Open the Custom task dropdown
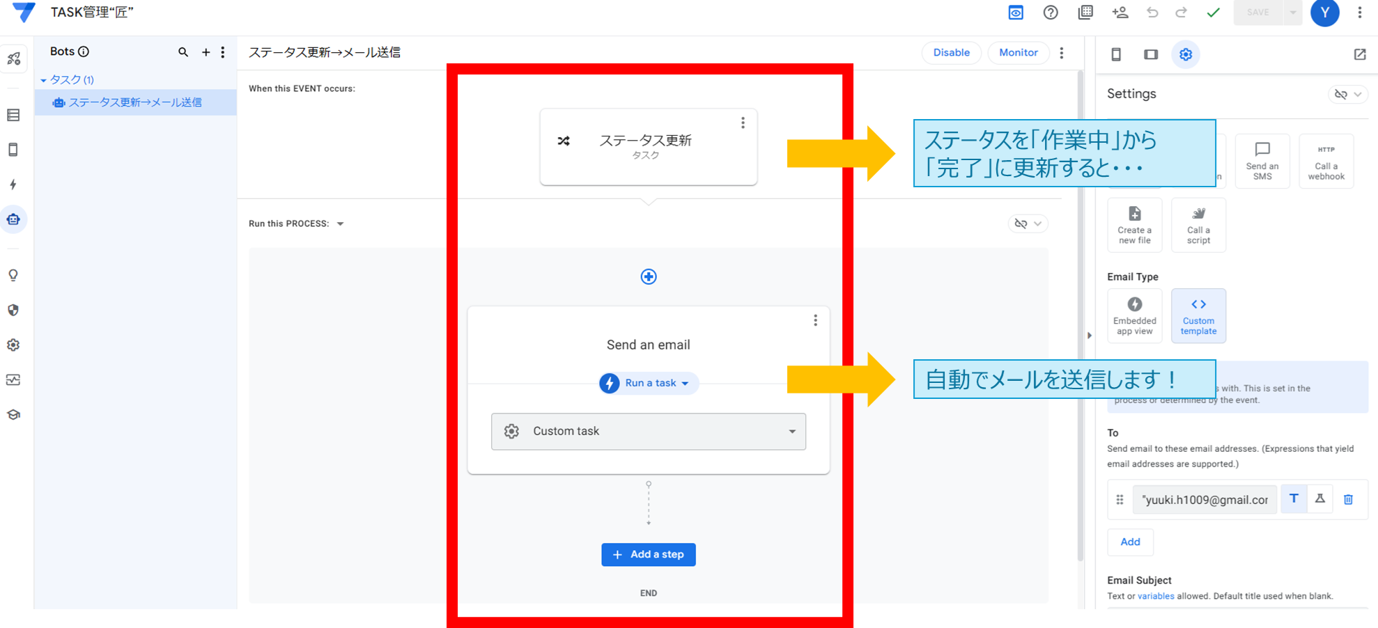Screen dimensions: 1378x628 click(649, 432)
